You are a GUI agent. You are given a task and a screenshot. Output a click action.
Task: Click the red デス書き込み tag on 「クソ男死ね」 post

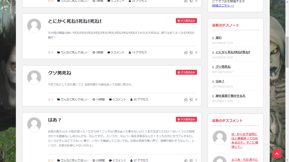pyautogui.click(x=186, y=72)
